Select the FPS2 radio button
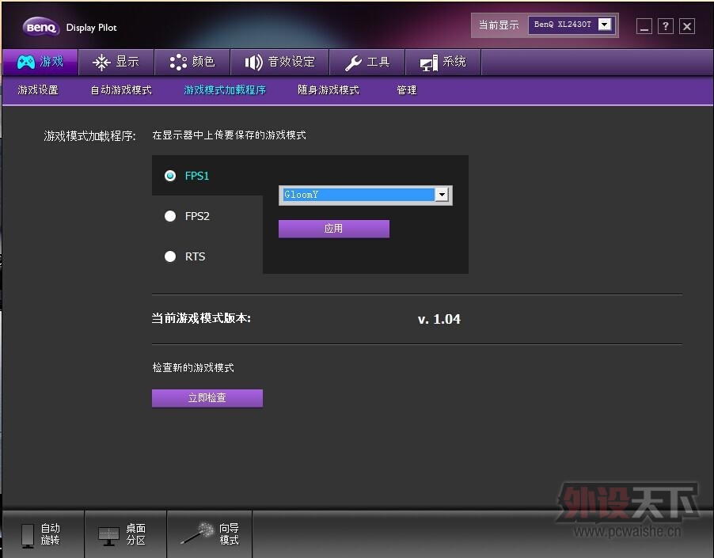This screenshot has height=558, width=714. pos(170,216)
